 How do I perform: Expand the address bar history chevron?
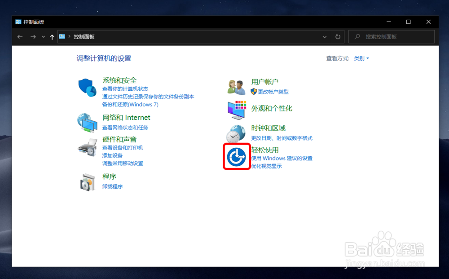pyautogui.click(x=325, y=37)
